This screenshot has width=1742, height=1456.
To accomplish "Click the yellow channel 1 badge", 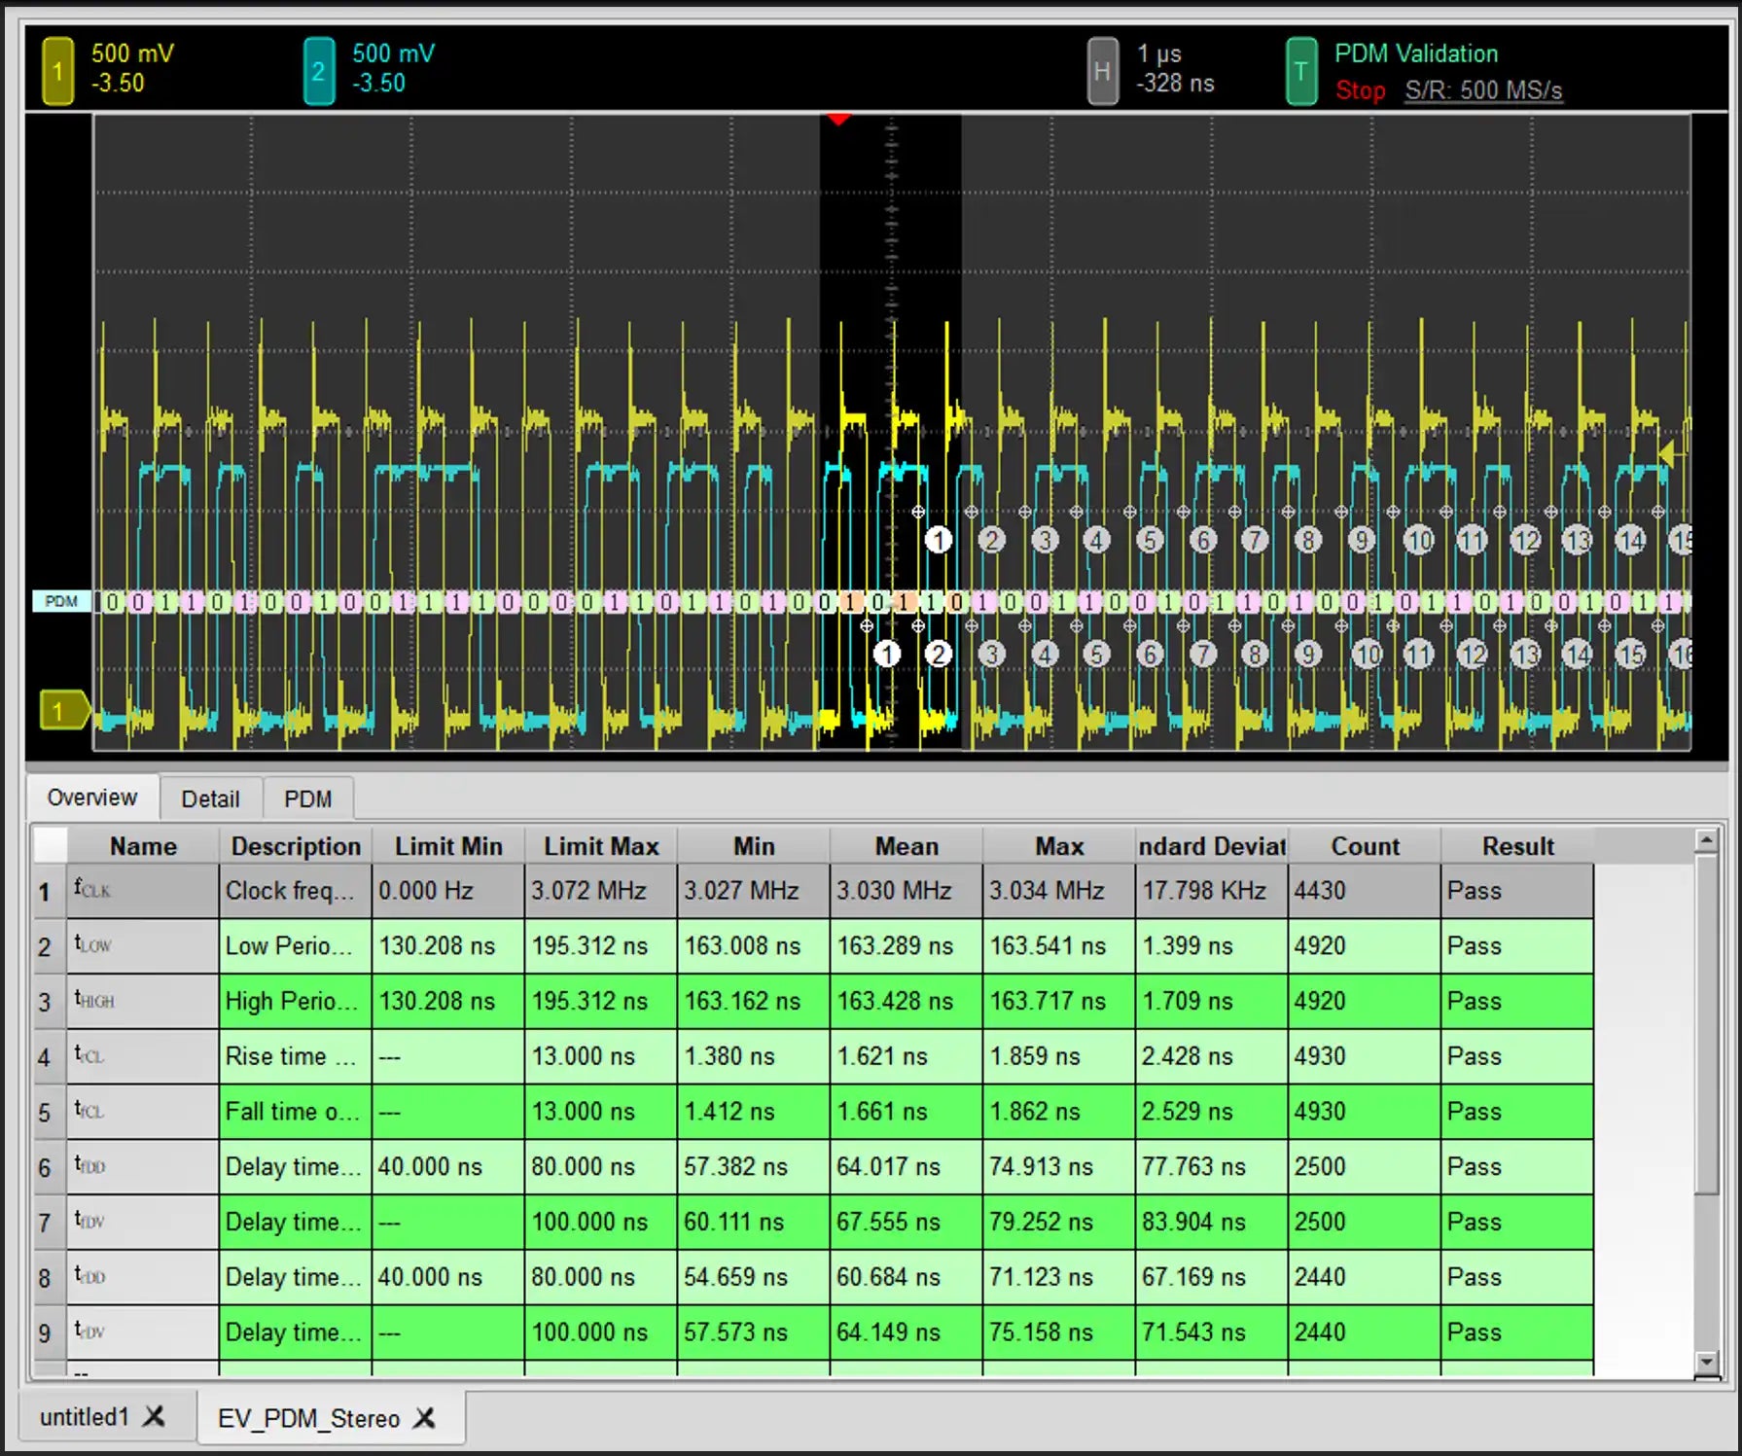I will coord(57,71).
